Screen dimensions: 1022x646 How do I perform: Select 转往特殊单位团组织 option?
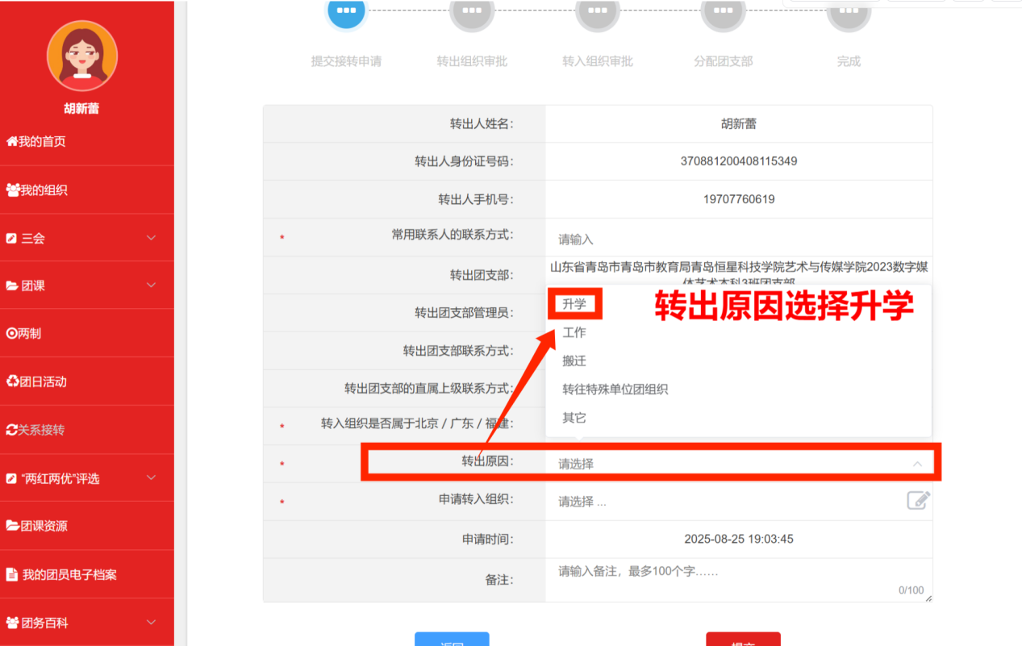point(615,390)
